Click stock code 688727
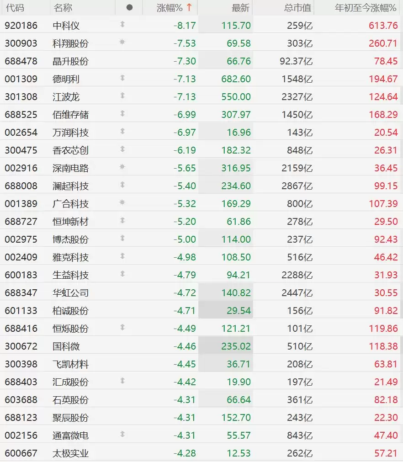This screenshot has width=403, height=462. coord(21,222)
